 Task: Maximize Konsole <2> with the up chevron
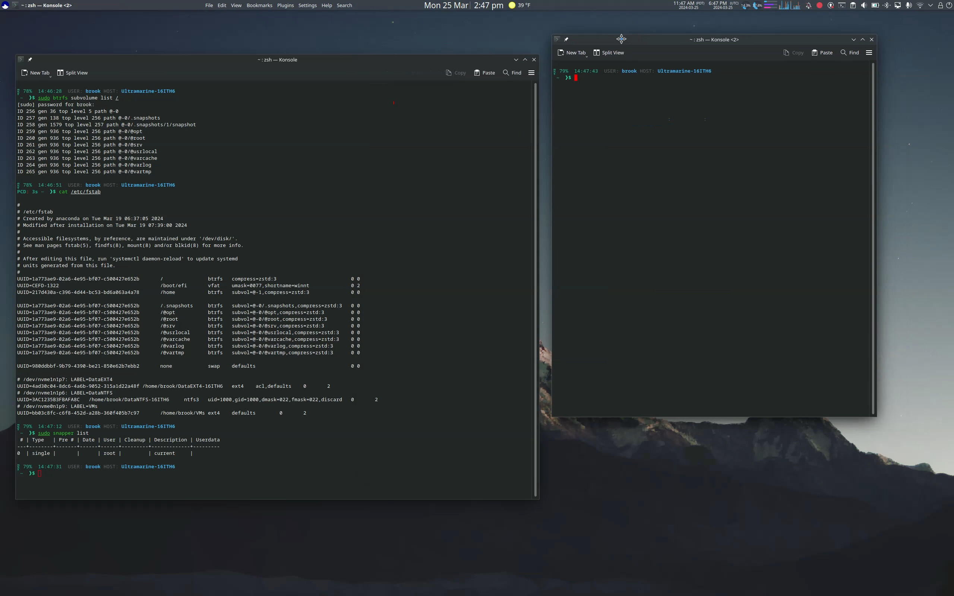(863, 39)
